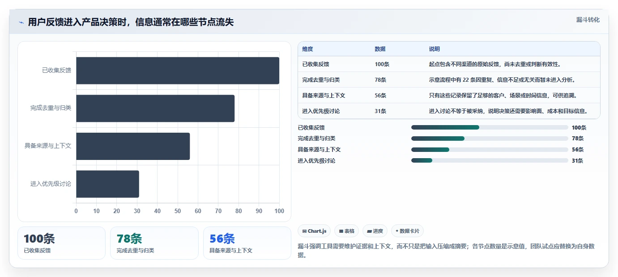The width and height of the screenshot is (618, 277).
Task: Click the 进入优先级讨论 cell in the table
Action: (321, 111)
